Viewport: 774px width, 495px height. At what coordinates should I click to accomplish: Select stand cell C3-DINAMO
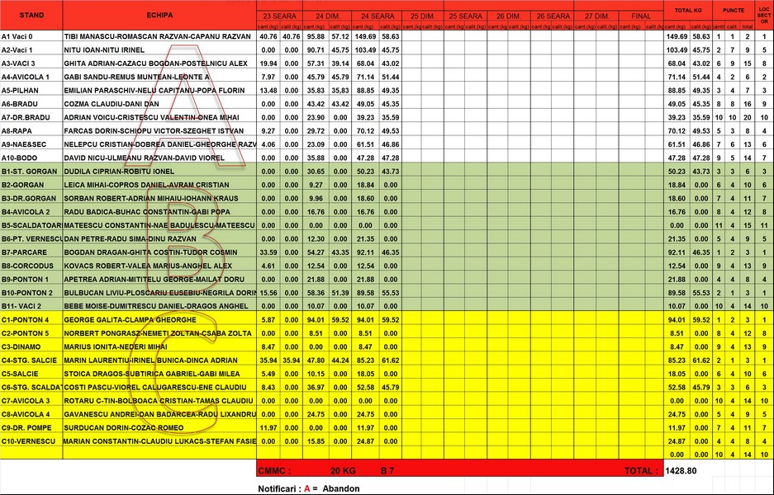click(31, 346)
